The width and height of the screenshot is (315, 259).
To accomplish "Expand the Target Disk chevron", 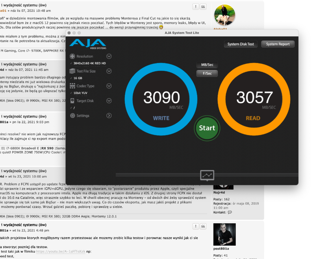I will pos(109,101).
